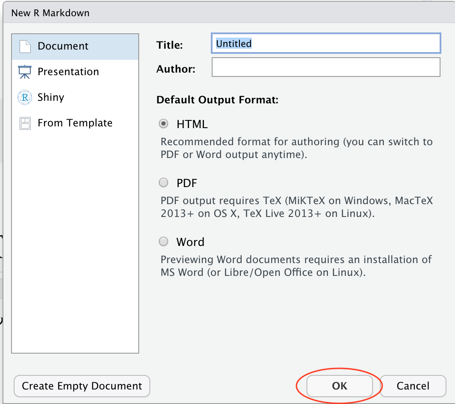The width and height of the screenshot is (455, 404).
Task: Click the Document page icon
Action: click(25, 47)
